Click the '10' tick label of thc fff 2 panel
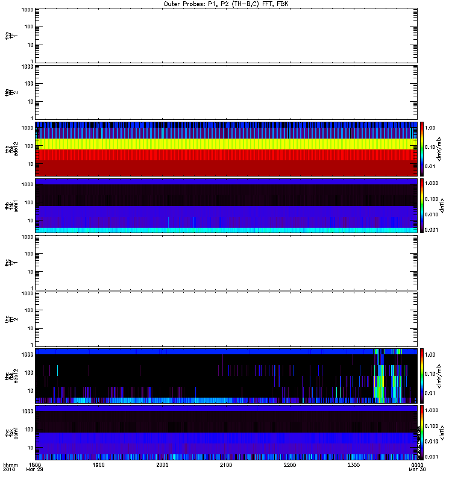The image size is (452, 482). (x=31, y=329)
